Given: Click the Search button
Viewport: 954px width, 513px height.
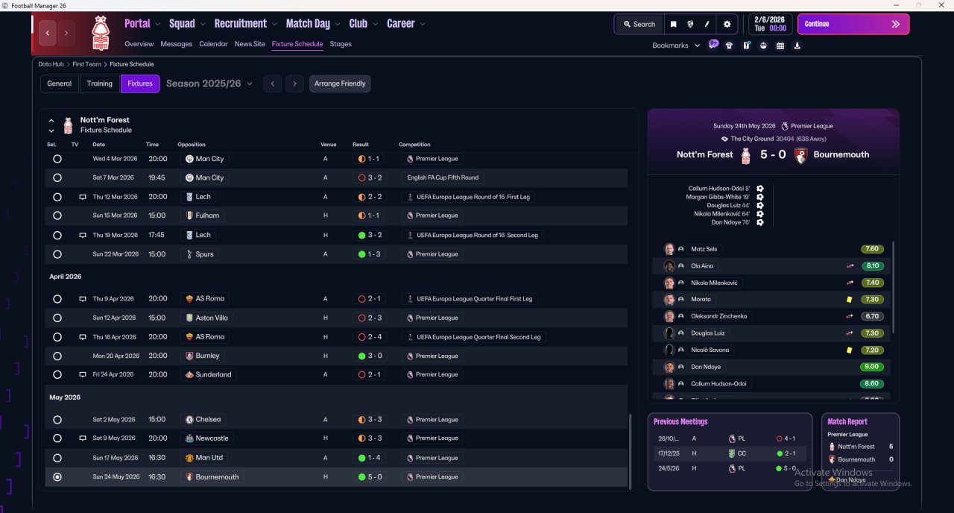Looking at the screenshot, I should point(639,24).
